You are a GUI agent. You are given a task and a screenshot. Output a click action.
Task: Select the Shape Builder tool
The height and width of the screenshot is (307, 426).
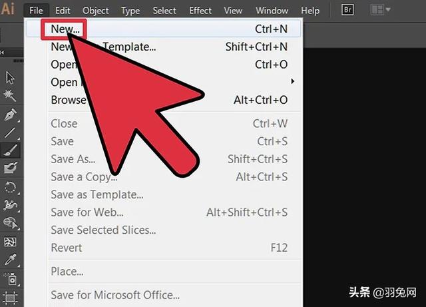pyautogui.click(x=11, y=223)
